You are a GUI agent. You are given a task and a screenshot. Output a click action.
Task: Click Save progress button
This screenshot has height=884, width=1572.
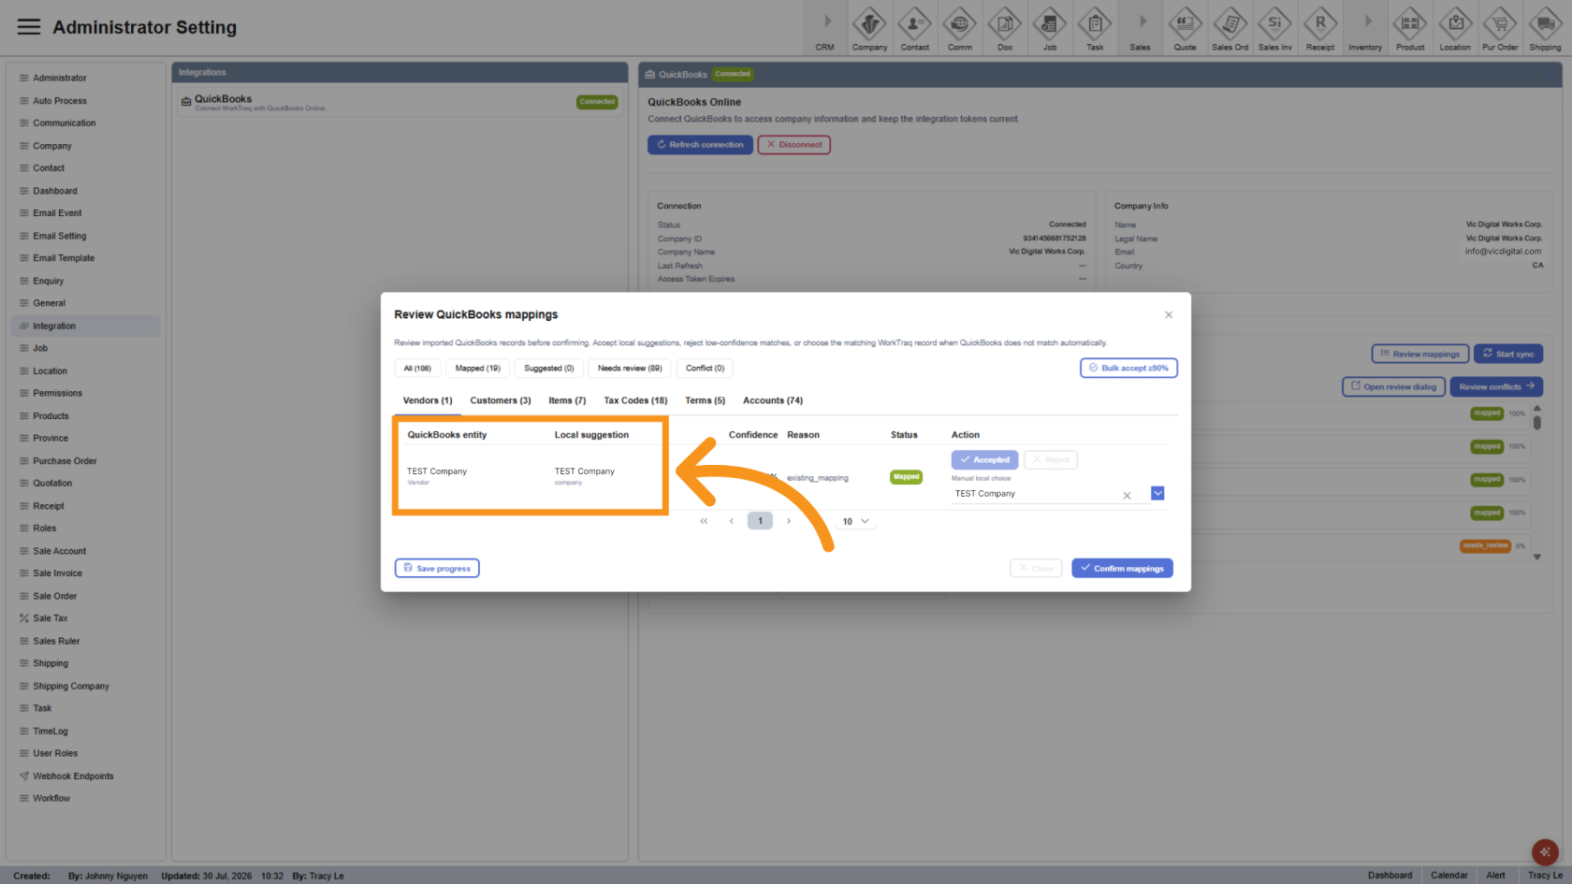(437, 568)
